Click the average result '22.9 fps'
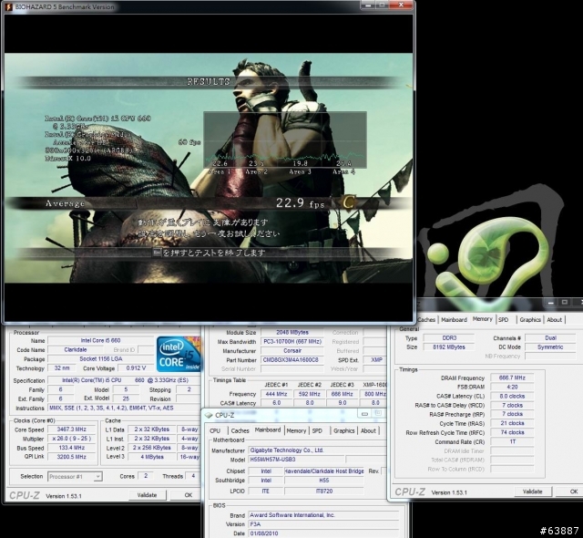Viewport: 583px width, 538px height. pos(300,203)
